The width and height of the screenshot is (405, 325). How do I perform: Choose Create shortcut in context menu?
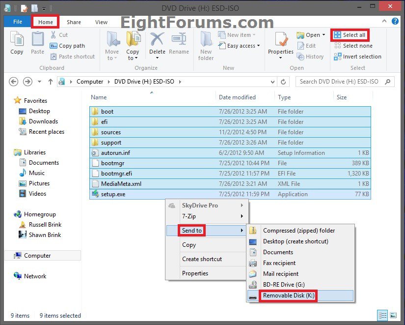207,259
